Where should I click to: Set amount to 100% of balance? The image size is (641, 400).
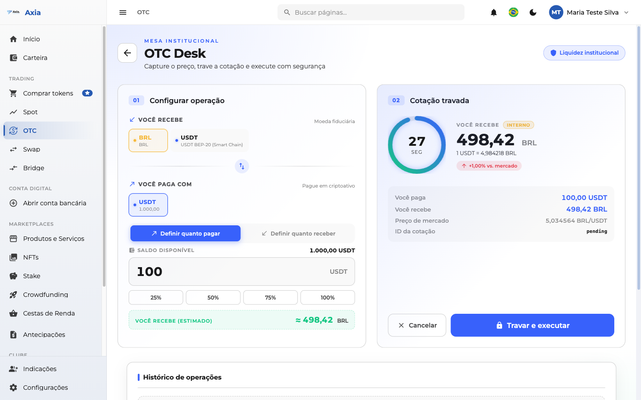328,297
